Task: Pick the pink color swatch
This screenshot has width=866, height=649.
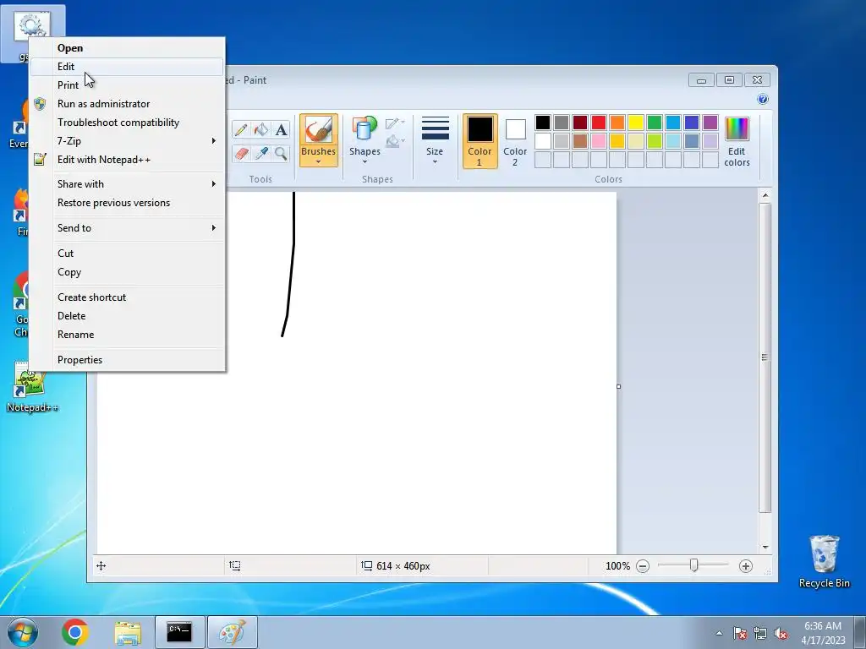Action: coord(599,141)
